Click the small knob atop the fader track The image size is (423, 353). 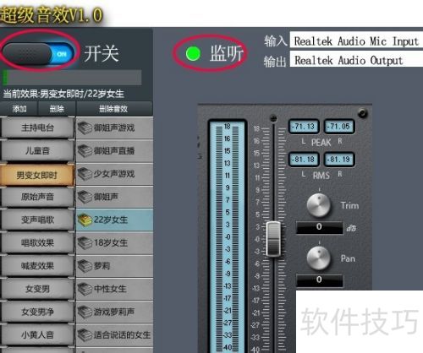[273, 118]
